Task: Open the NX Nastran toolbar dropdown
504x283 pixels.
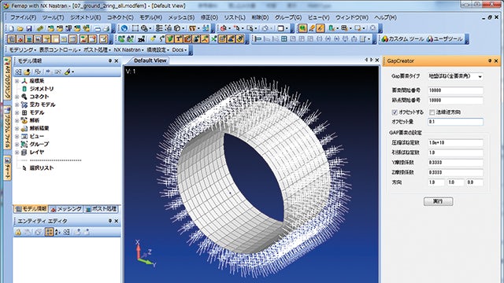Action: pyautogui.click(x=128, y=50)
